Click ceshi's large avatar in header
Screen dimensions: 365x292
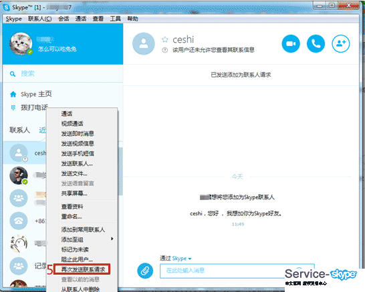[x=144, y=43]
